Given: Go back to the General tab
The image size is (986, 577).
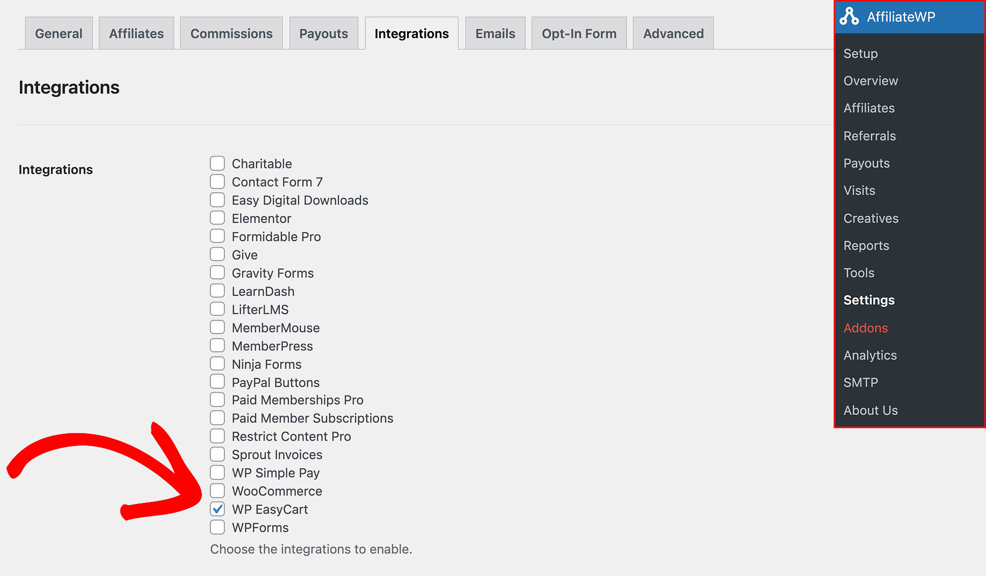Looking at the screenshot, I should [x=58, y=33].
